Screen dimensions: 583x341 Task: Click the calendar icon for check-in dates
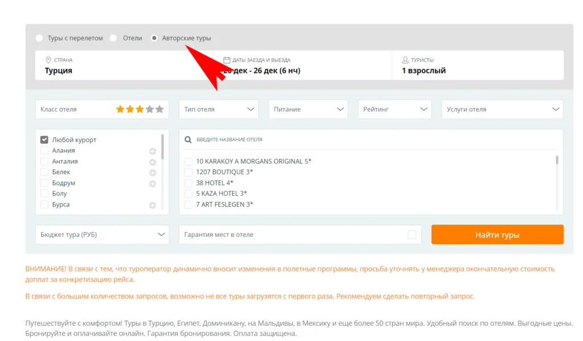(x=227, y=60)
